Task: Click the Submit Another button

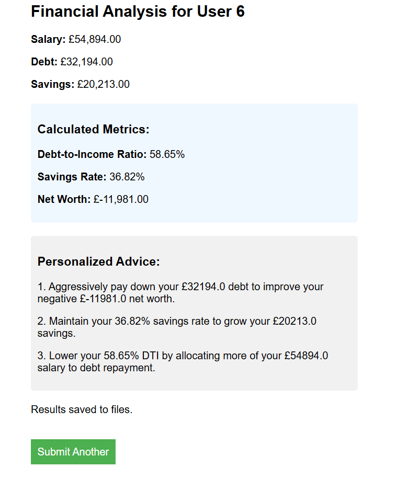Action: 73,452
